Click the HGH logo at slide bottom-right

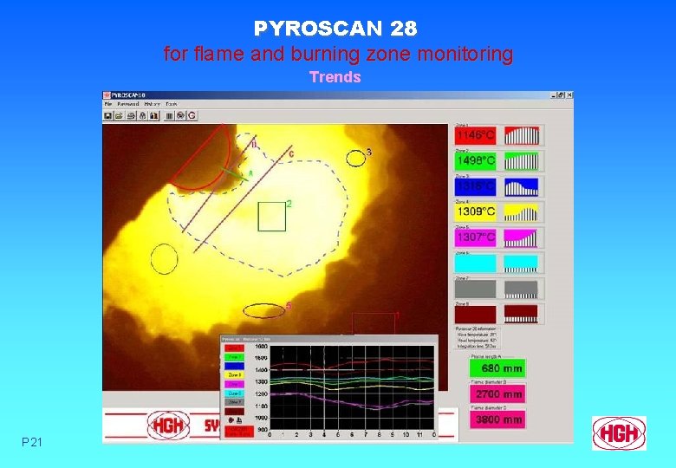619,433
